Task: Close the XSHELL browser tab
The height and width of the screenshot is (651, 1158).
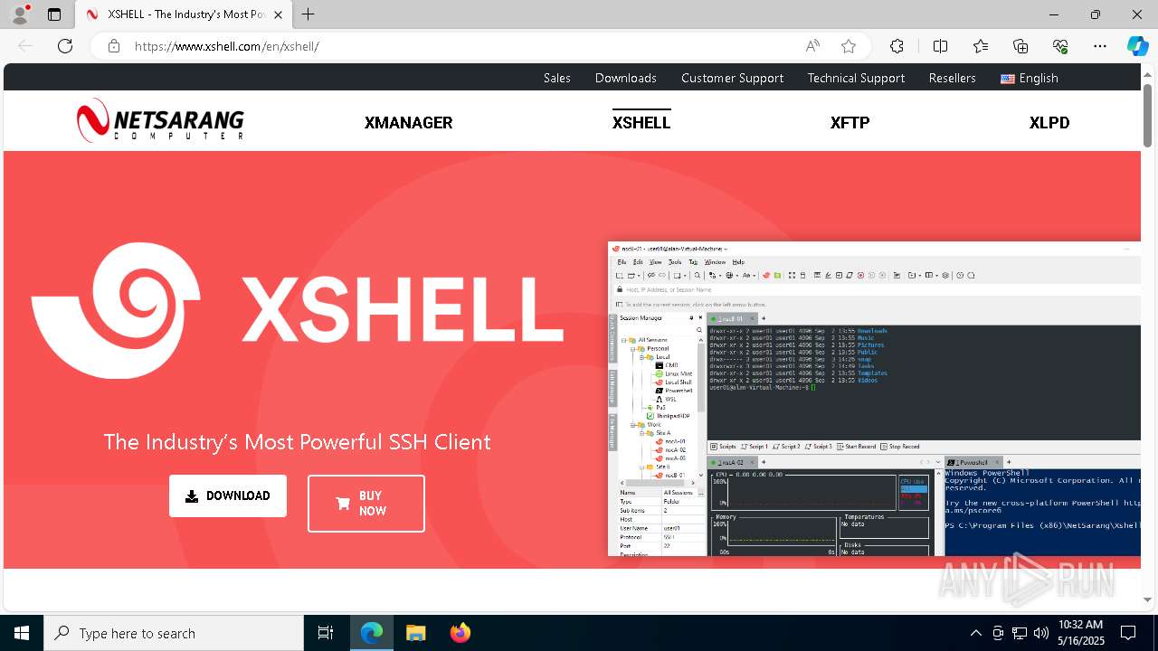Action: pos(278,14)
